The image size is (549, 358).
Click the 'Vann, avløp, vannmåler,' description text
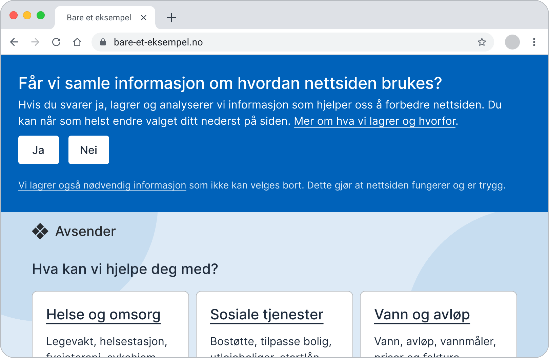click(435, 341)
